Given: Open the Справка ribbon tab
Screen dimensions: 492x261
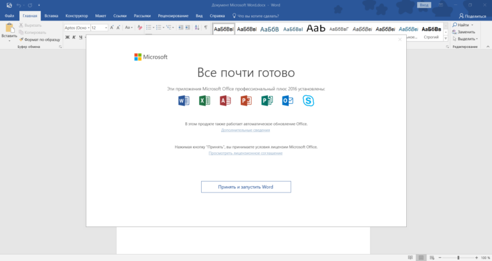Looking at the screenshot, I should click(217, 15).
